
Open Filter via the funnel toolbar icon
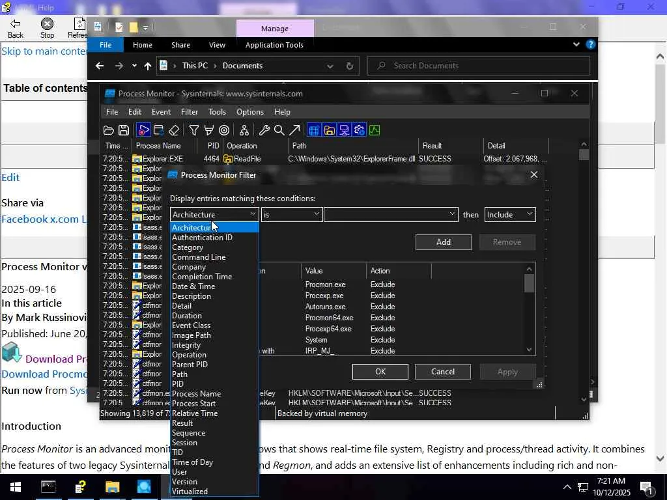coord(193,130)
